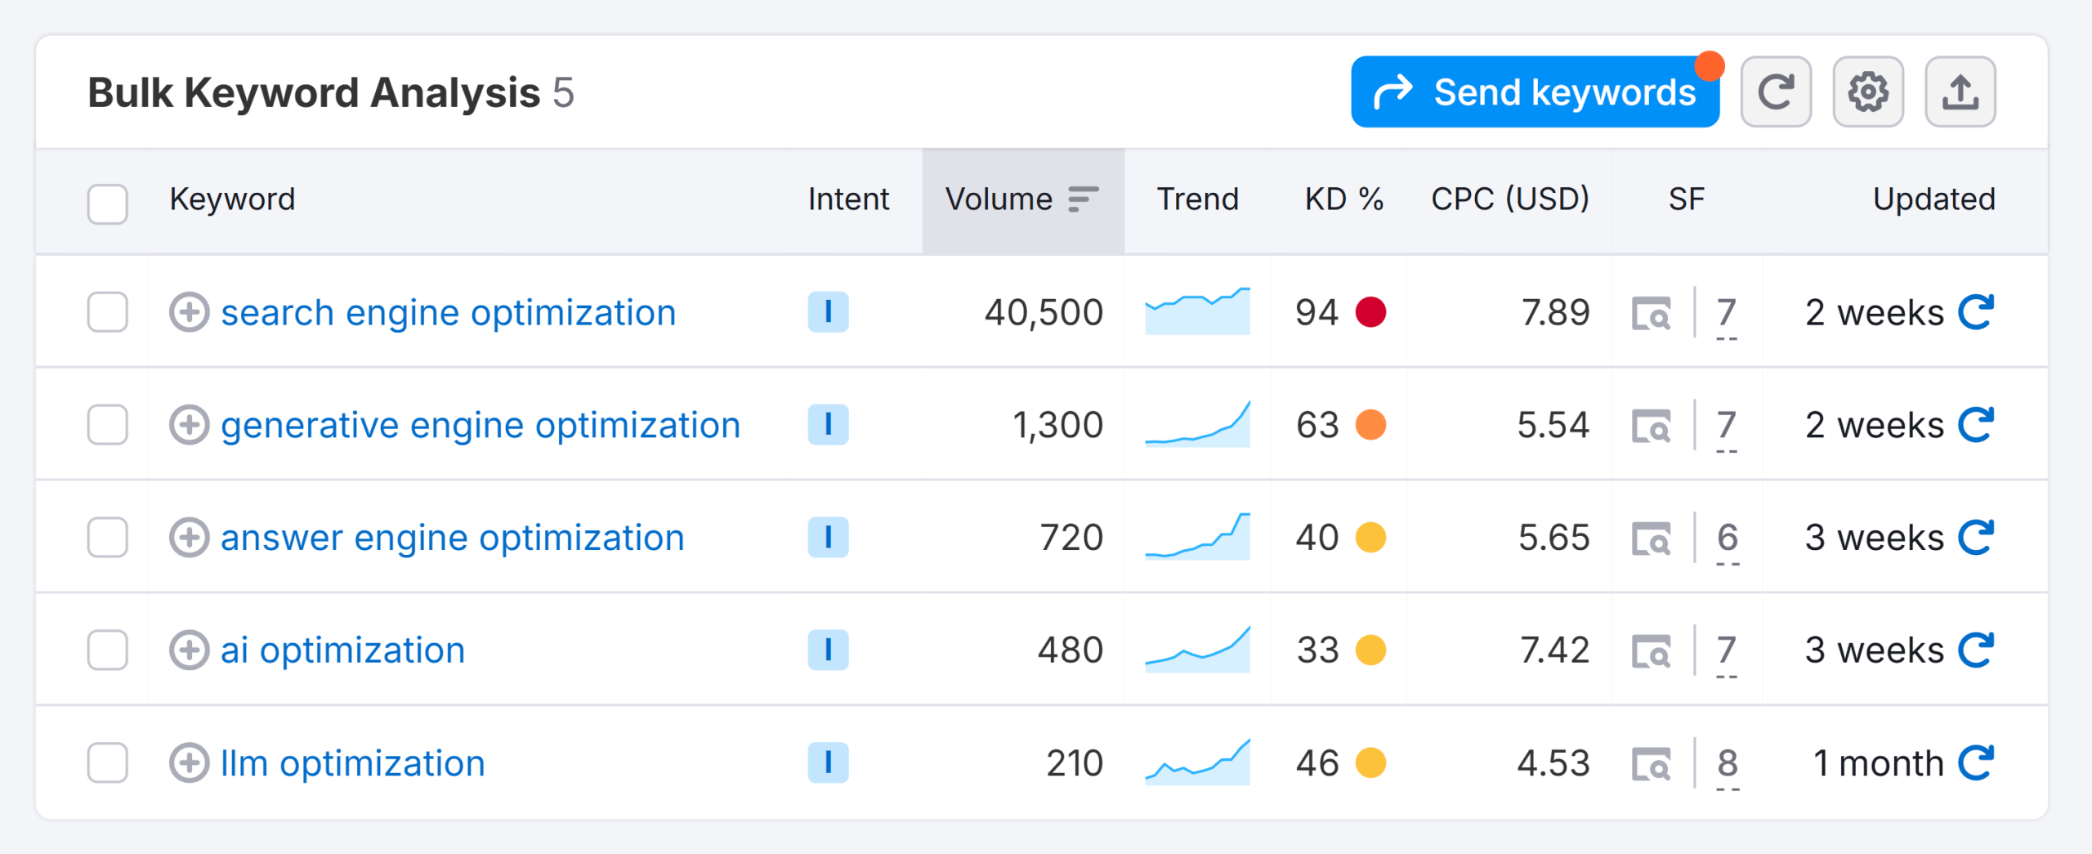Screen dimensions: 2092x854
Task: Refresh metrics for llm optimization
Action: point(1978,762)
